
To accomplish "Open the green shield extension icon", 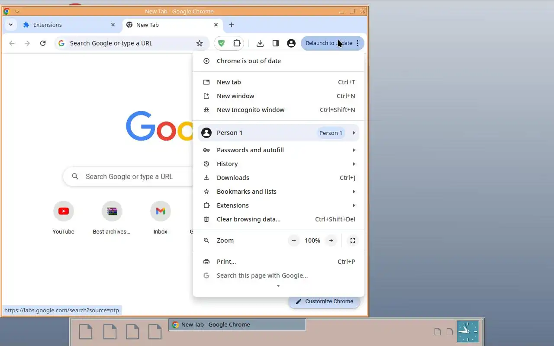I will coord(221,43).
